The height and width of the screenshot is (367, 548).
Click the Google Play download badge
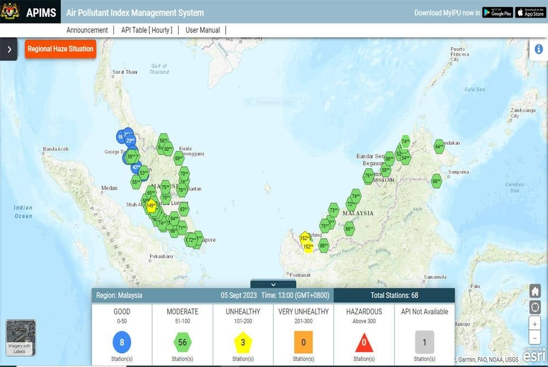click(x=497, y=13)
